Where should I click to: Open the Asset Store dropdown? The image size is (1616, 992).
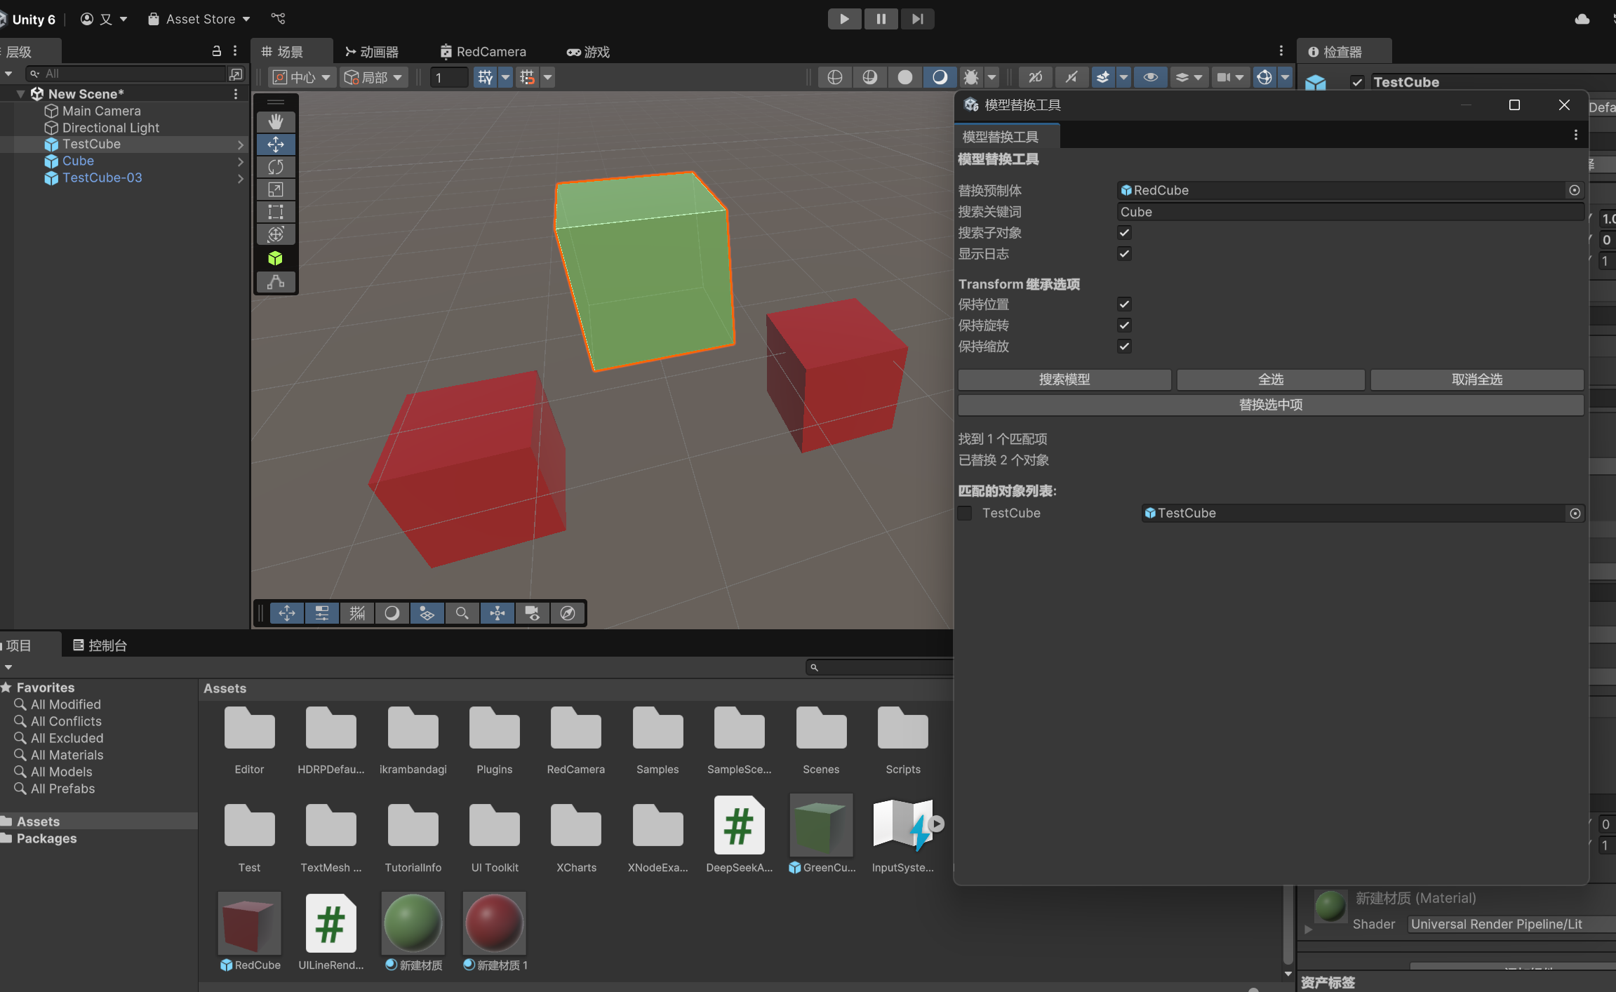pyautogui.click(x=199, y=19)
